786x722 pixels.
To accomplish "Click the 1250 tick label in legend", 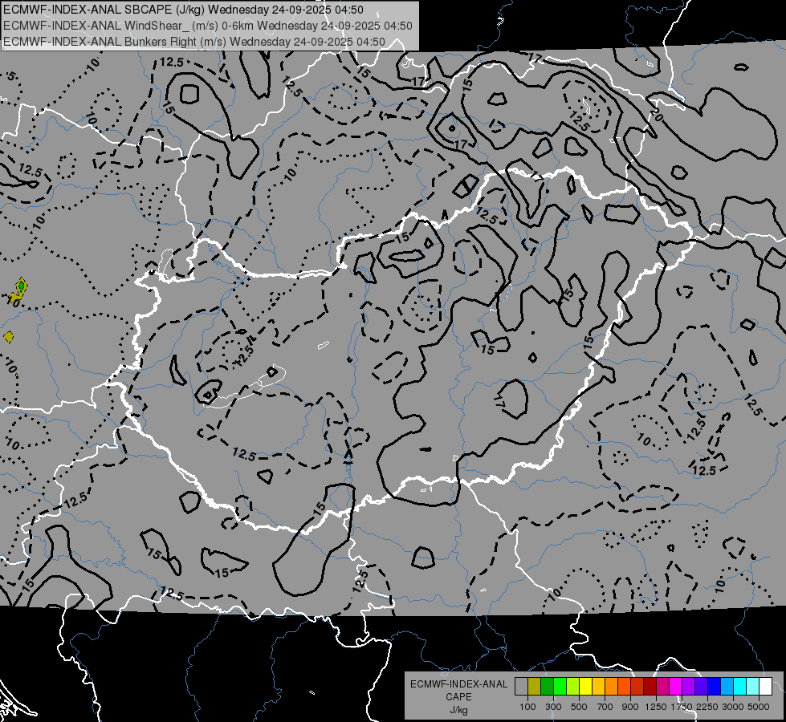I will click(656, 707).
